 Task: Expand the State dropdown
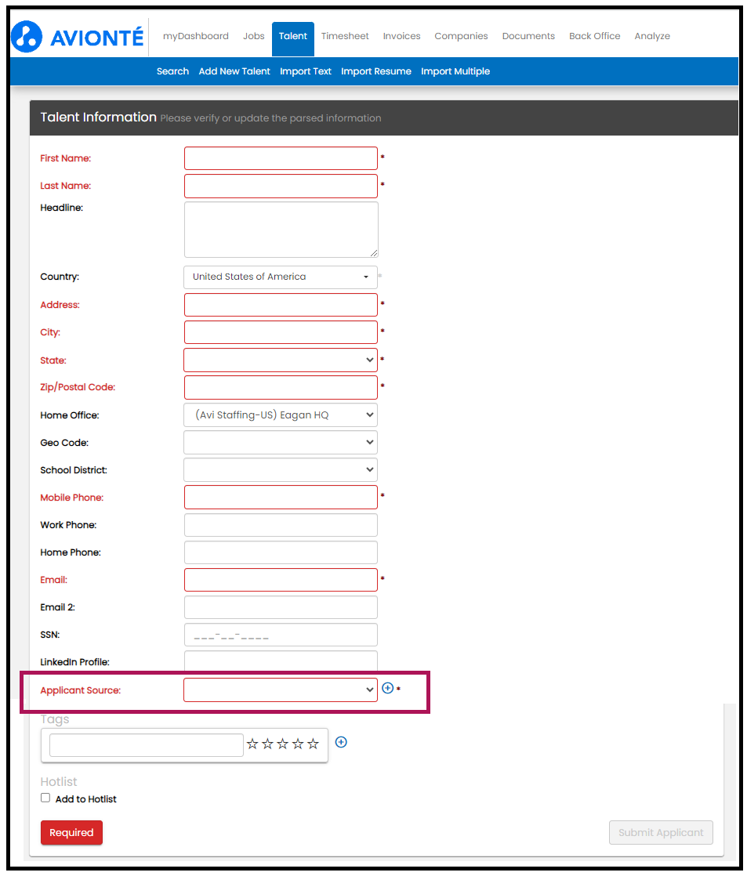[281, 360]
